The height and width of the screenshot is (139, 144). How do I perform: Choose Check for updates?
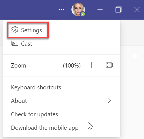tap(34, 114)
